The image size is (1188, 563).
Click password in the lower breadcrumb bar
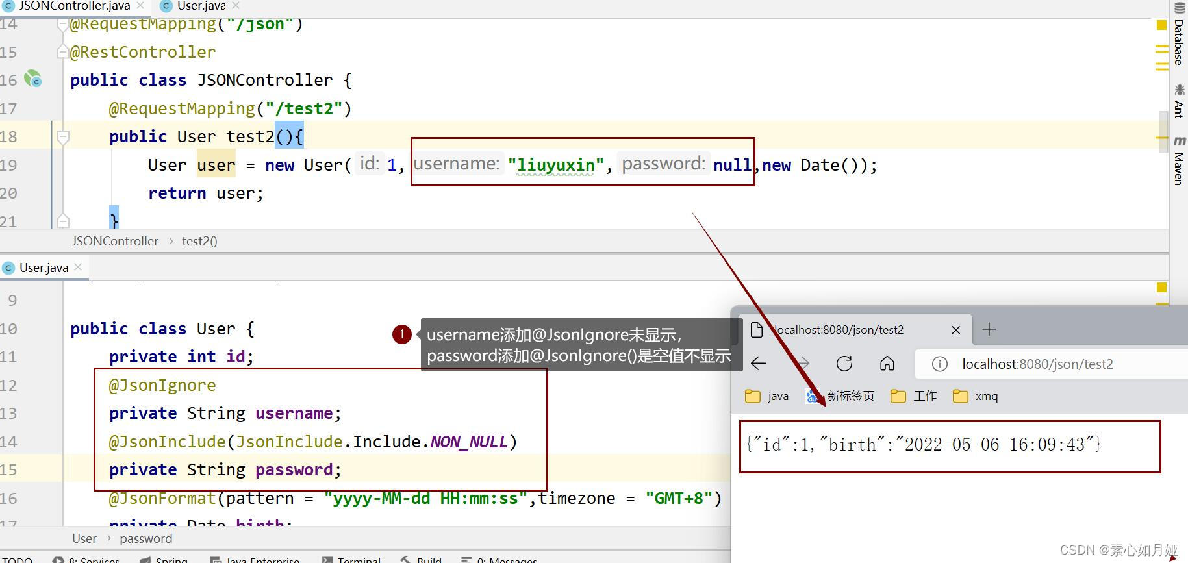tap(146, 538)
